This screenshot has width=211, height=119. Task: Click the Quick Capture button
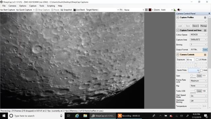coord(24,10)
